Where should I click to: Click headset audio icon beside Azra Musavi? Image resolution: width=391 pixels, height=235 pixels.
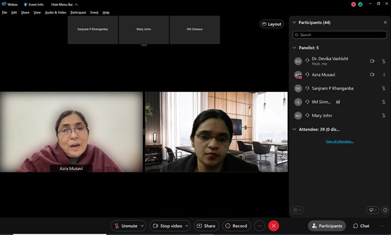coord(307,74)
